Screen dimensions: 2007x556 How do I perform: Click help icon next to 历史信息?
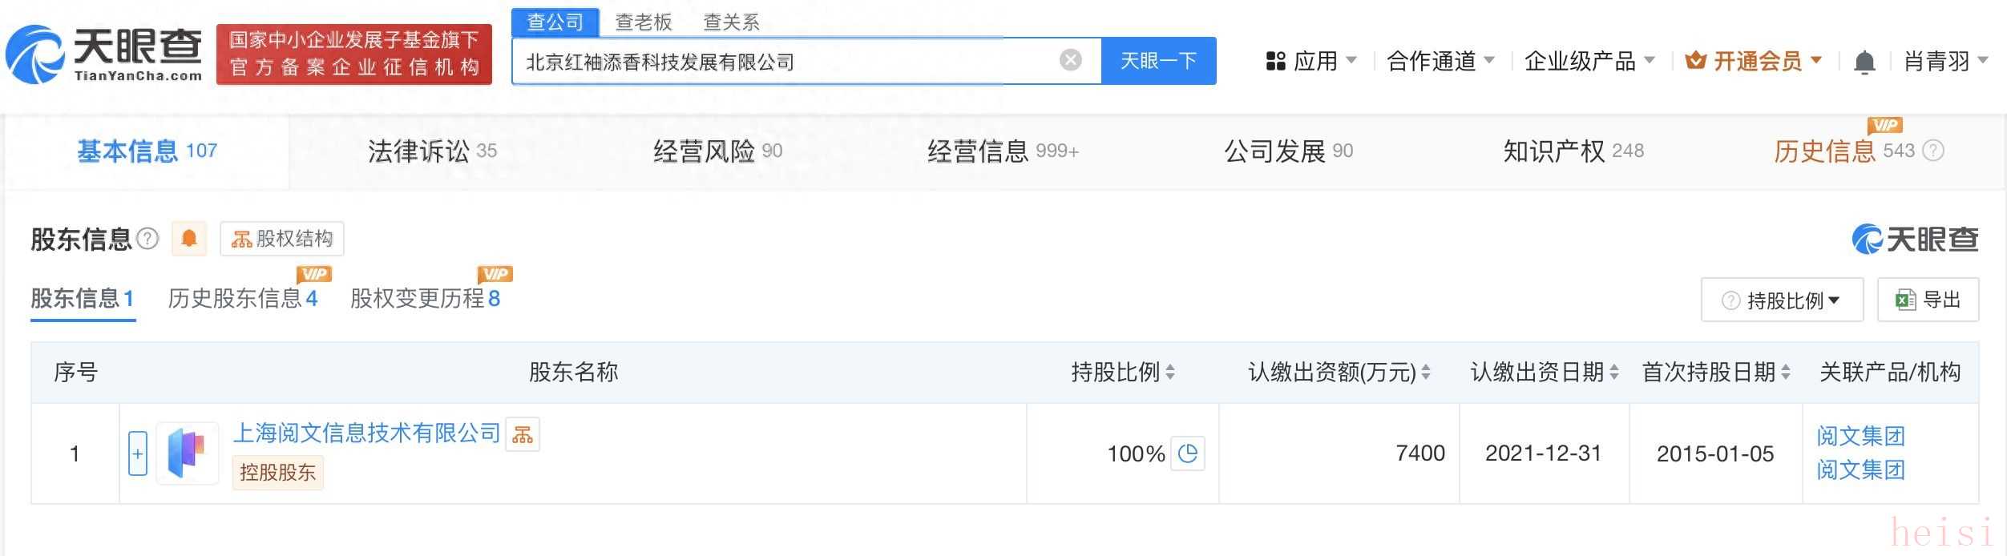(x=1933, y=151)
